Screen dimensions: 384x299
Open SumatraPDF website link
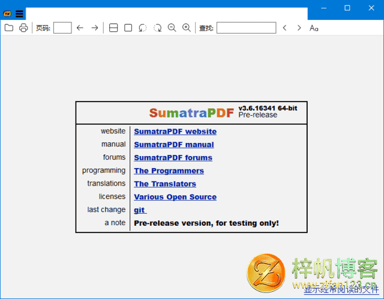pyautogui.click(x=175, y=131)
